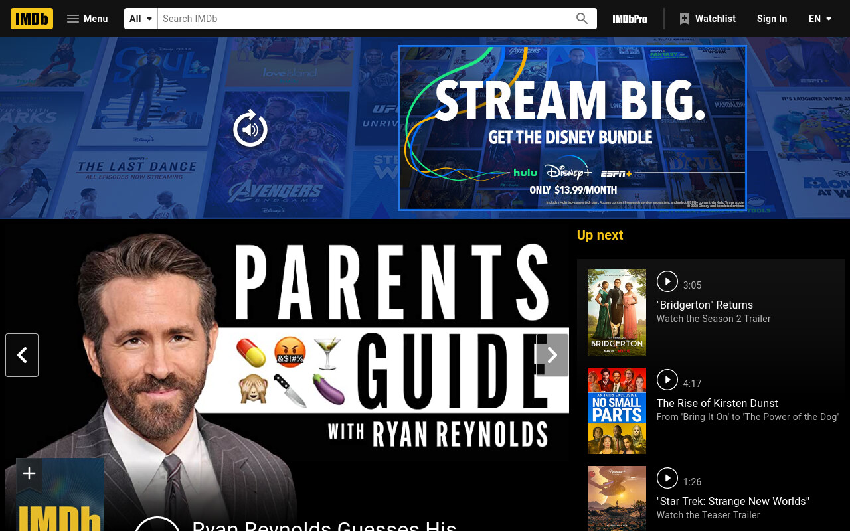Image resolution: width=850 pixels, height=531 pixels.
Task: Click the 4:17 duration label
Action: pyautogui.click(x=693, y=384)
